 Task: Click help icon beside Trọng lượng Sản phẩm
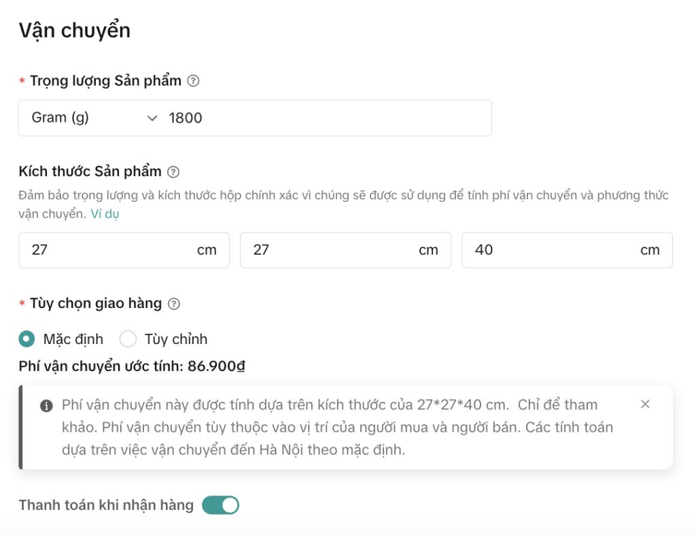193,82
